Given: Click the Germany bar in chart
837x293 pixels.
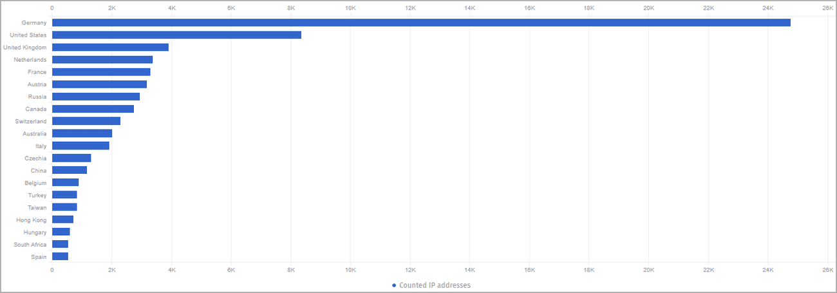Looking at the screenshot, I should click(x=421, y=23).
